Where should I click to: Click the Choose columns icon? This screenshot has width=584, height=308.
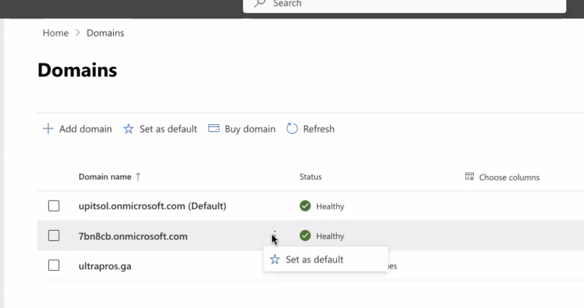469,177
